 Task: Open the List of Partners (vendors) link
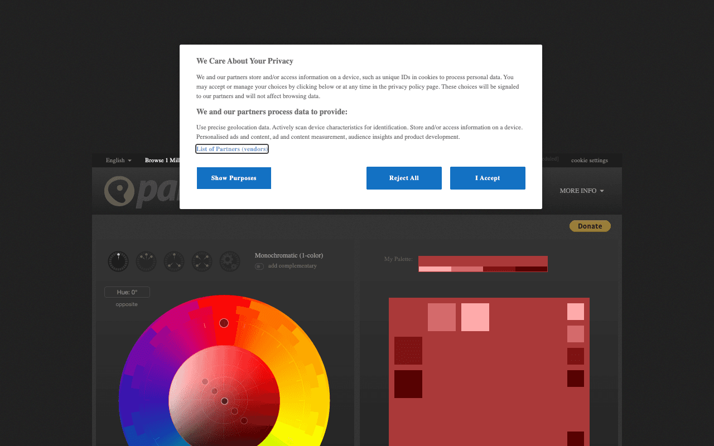(232, 149)
